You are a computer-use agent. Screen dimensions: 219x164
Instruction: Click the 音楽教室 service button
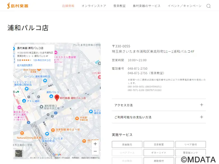coord(159,145)
